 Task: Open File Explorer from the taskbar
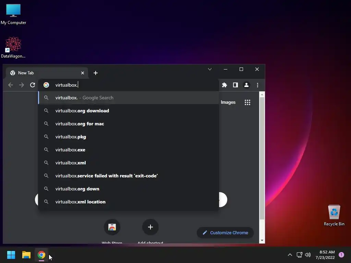pos(26,255)
